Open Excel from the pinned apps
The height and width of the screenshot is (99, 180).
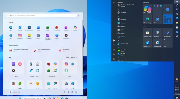coord(48,28)
